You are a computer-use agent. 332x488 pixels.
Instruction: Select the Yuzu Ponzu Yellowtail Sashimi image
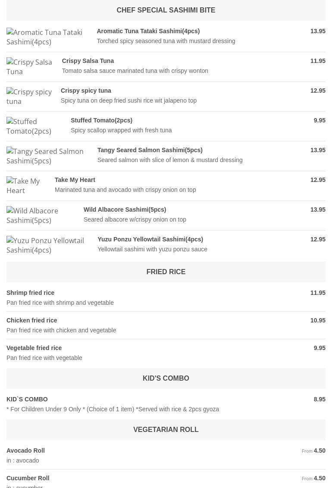(48, 245)
